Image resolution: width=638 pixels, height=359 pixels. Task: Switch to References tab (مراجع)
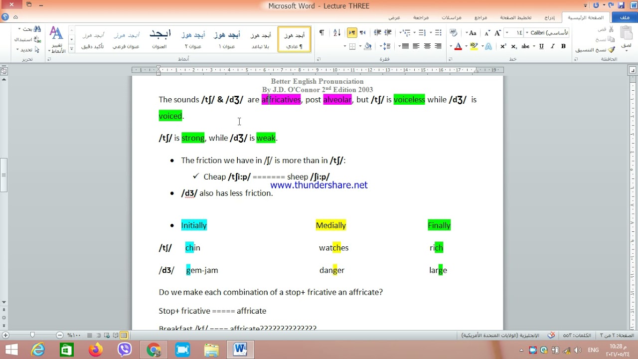tap(480, 17)
